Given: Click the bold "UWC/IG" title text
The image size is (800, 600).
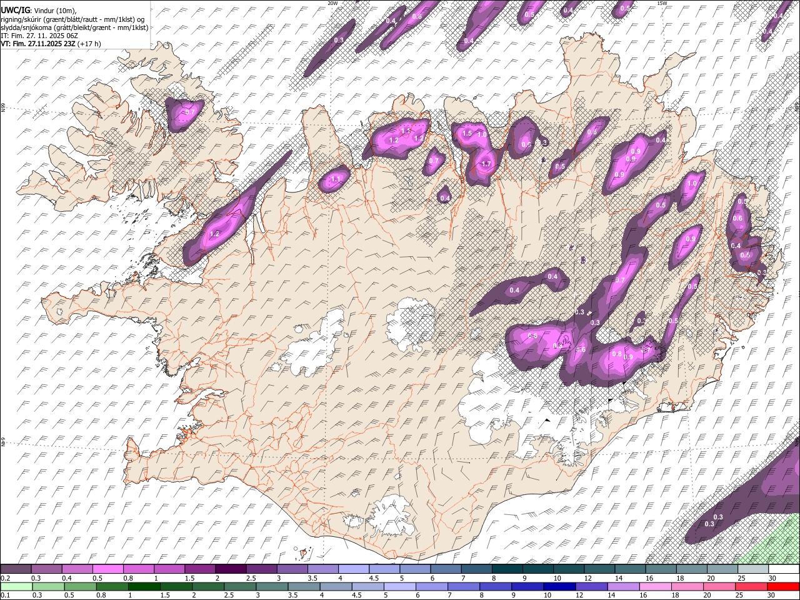Looking at the screenshot, I should pos(15,11).
